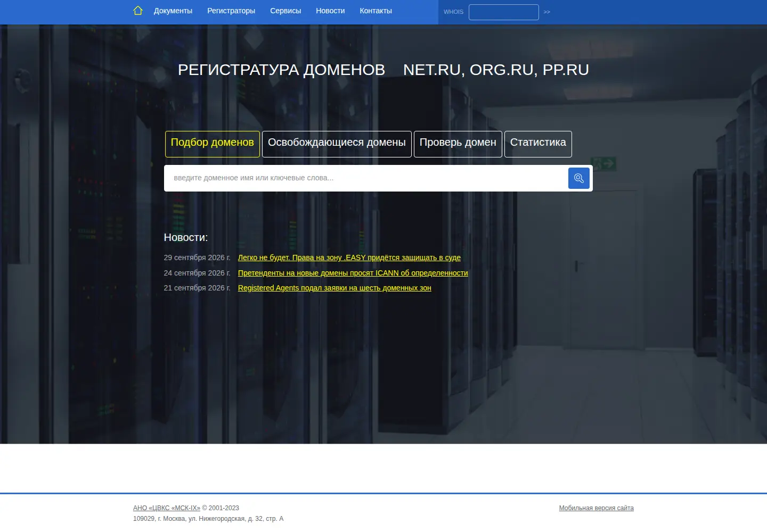
Task: Open the Сервисы menu
Action: (285, 11)
